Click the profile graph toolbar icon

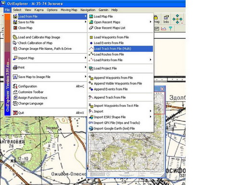pos(164,29)
